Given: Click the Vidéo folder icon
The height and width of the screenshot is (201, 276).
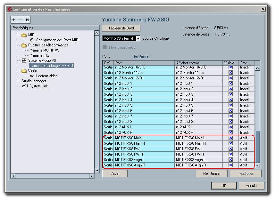Looking at the screenshot, I should coord(24,71).
